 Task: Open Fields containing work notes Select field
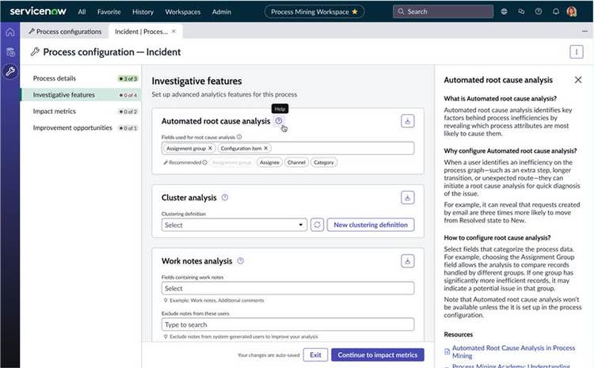[x=288, y=289]
